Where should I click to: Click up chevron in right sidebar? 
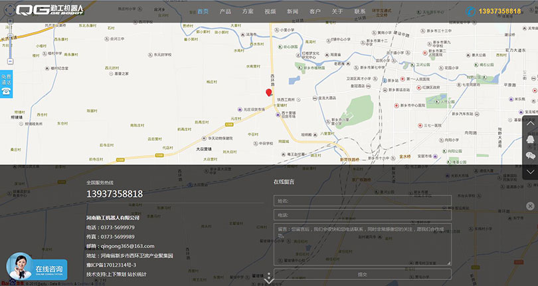pyautogui.click(x=530, y=124)
